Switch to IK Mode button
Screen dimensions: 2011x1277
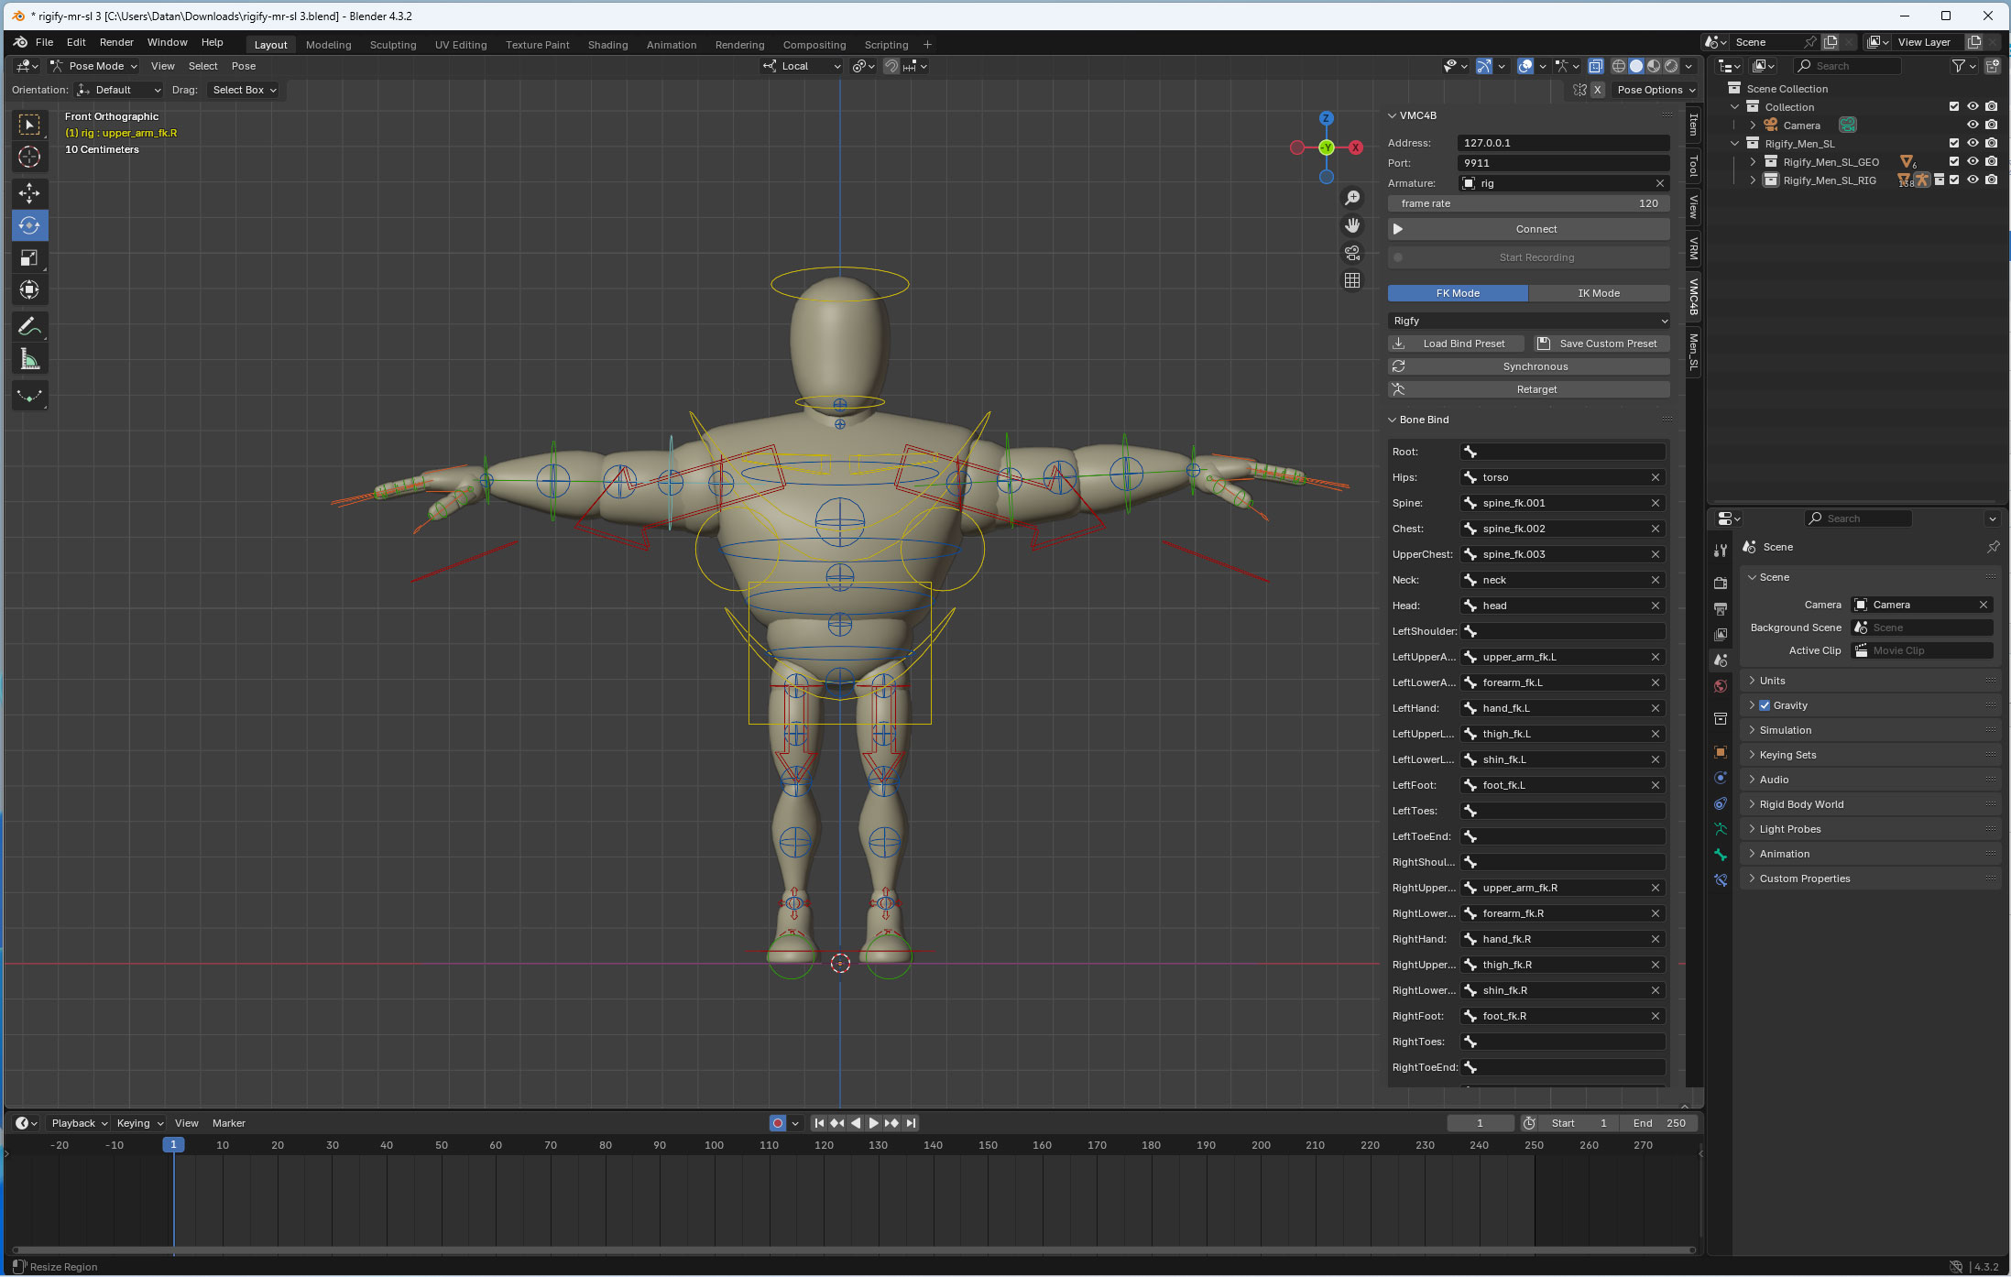tap(1598, 293)
